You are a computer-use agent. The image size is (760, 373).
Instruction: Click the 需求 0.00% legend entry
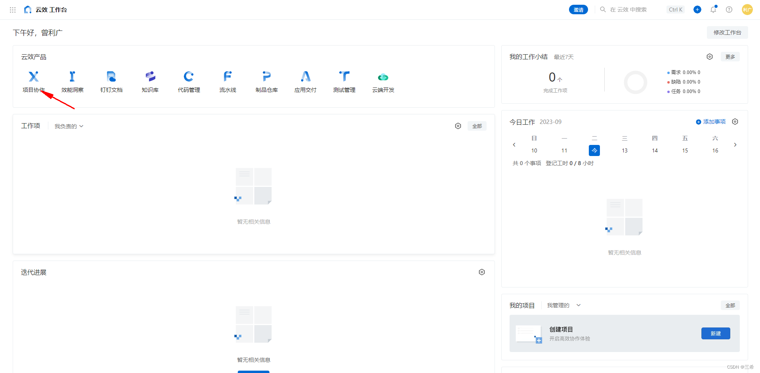(684, 72)
